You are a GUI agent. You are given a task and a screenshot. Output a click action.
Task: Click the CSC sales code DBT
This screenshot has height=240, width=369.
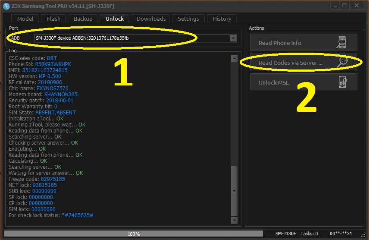(52, 58)
